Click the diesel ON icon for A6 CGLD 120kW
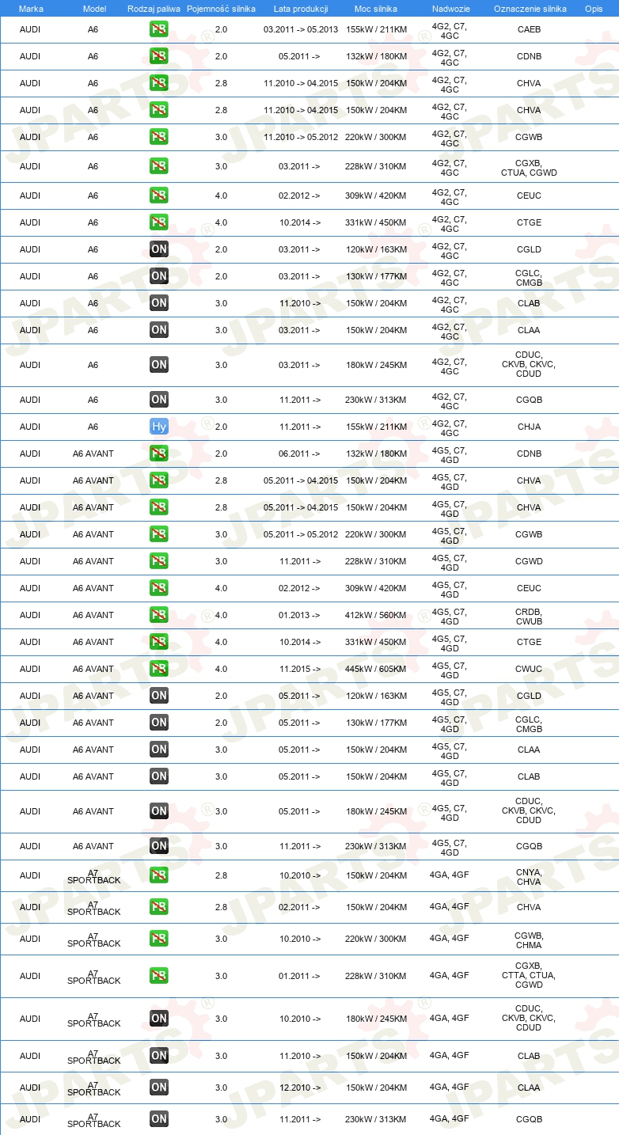Screen dimensions: 619x1135 tap(158, 249)
